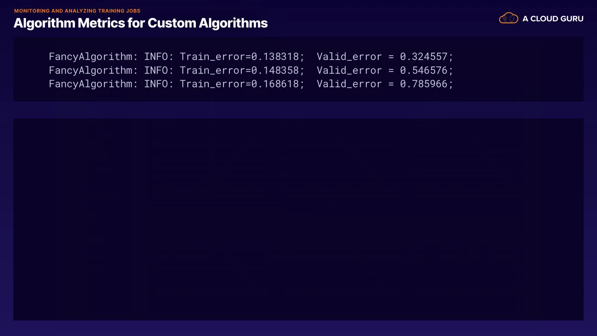Click the "Monitoring and Analyzing Training Jobs" heading

click(77, 11)
